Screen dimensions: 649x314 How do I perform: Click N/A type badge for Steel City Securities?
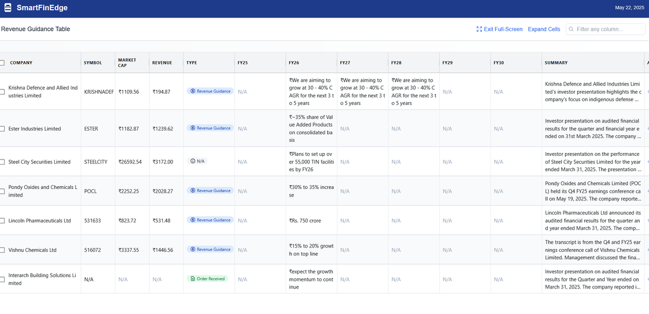[197, 161]
